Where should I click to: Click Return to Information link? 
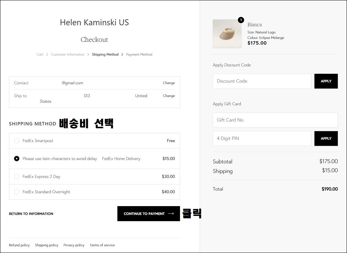[x=31, y=214]
